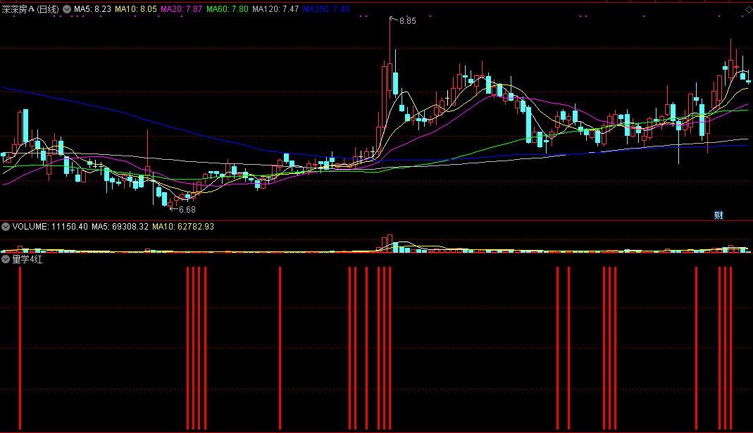Click the VOLUME: 11150.40 readout
The height and width of the screenshot is (433, 753).
51,227
